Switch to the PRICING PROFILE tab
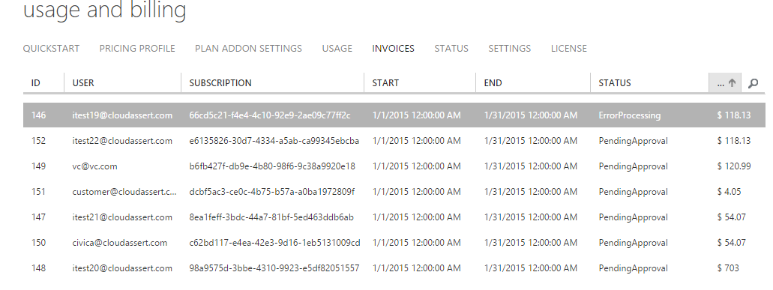 [137, 48]
